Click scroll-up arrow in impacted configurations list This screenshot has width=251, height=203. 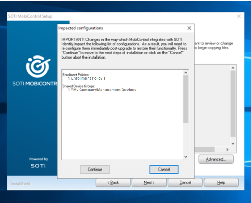186,73
